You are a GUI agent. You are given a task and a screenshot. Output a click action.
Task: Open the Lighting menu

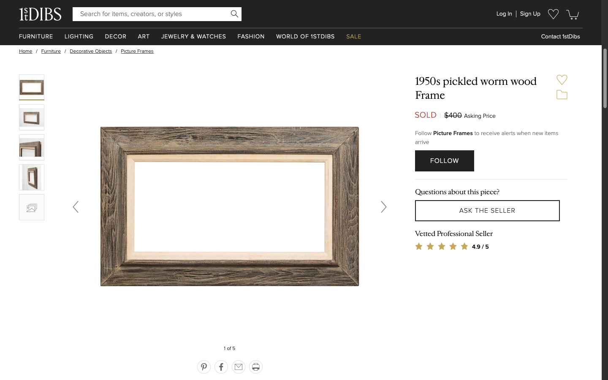click(79, 37)
